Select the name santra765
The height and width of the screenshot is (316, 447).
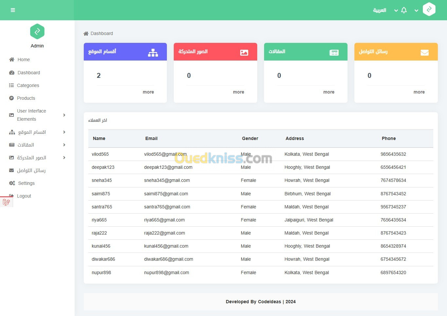pos(102,207)
